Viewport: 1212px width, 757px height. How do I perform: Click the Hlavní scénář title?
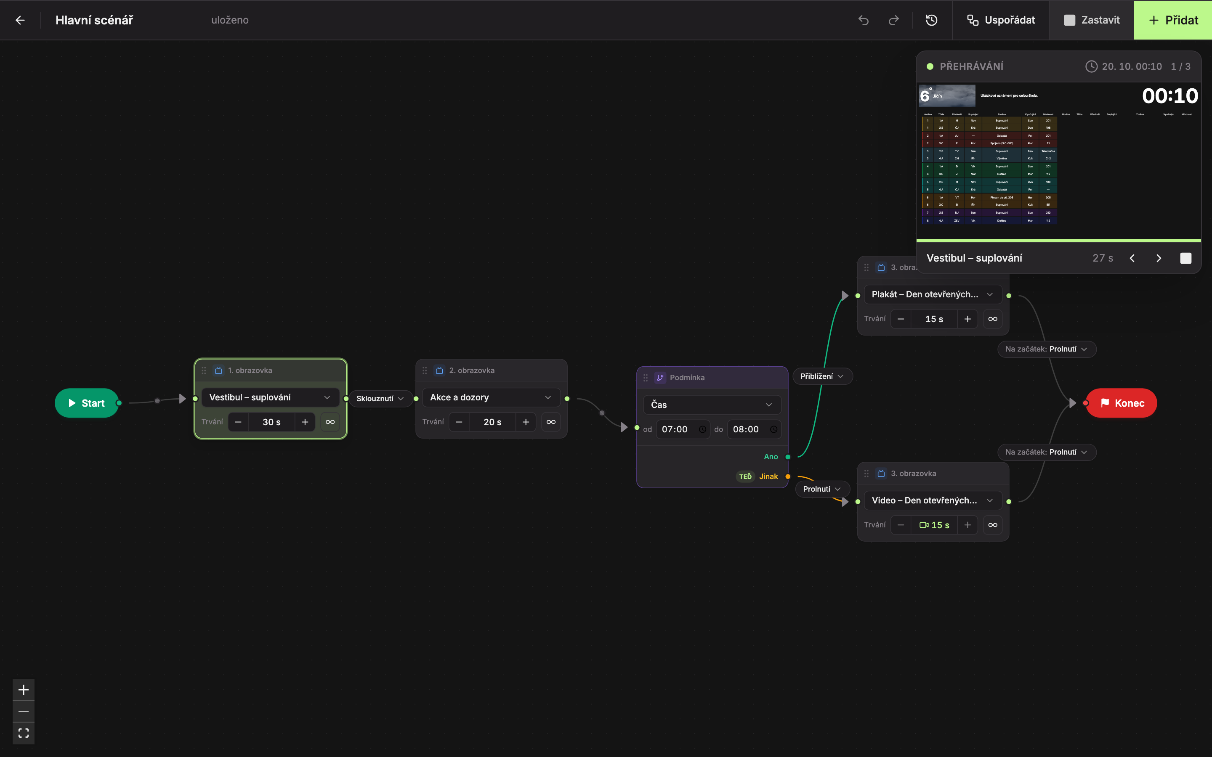pos(94,20)
